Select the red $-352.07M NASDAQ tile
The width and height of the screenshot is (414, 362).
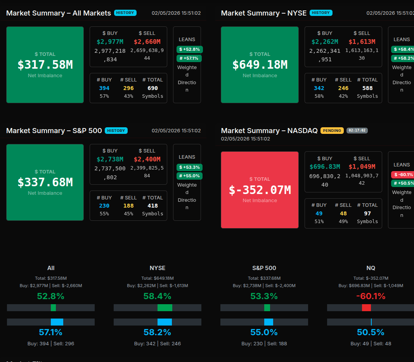pos(260,190)
